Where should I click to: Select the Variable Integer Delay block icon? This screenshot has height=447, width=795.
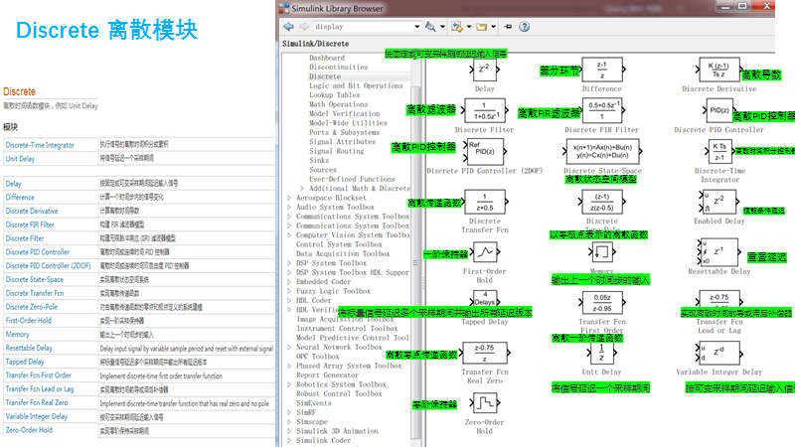pos(718,353)
